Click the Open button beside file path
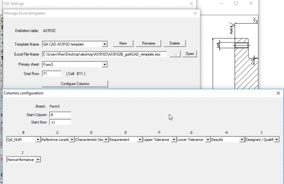This screenshot has height=184, width=284. click(190, 54)
